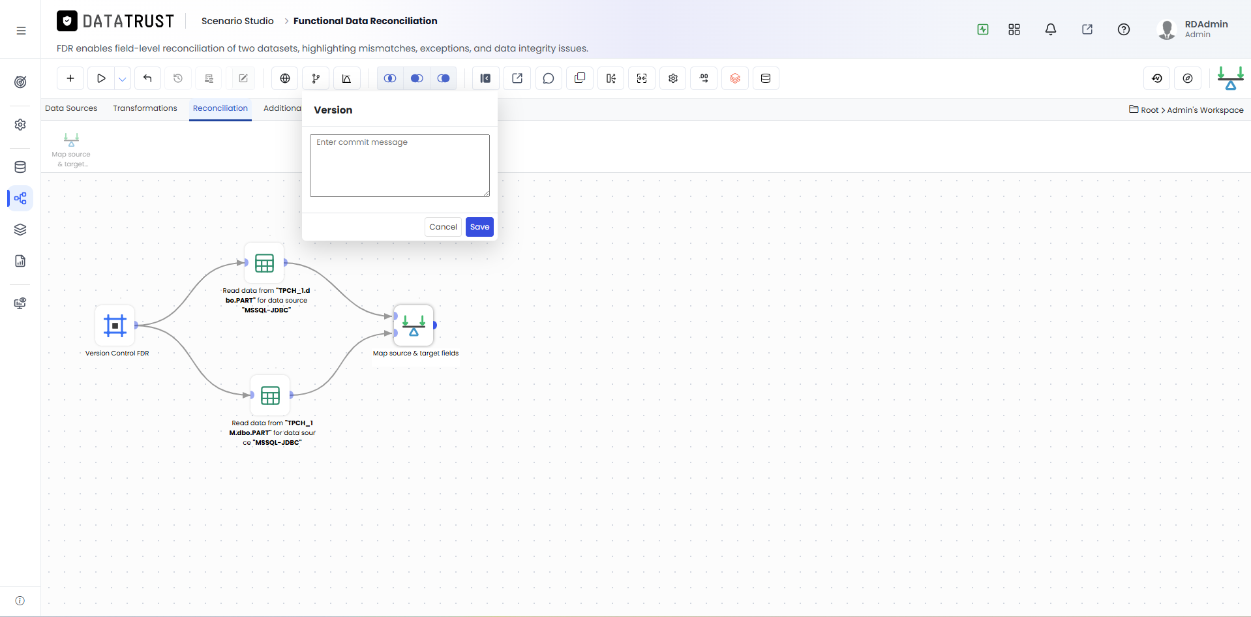The width and height of the screenshot is (1251, 617).
Task: Click the fit-to-screen toolbar button
Action: [642, 78]
